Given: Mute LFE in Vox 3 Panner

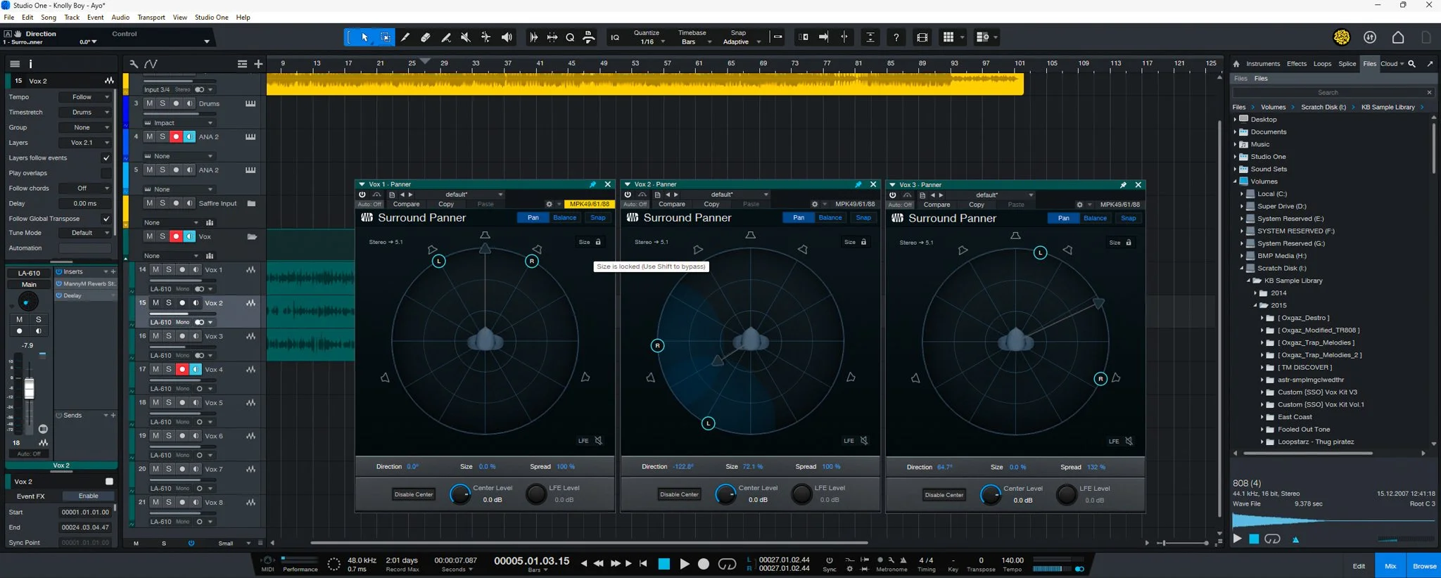Looking at the screenshot, I should click(1129, 441).
